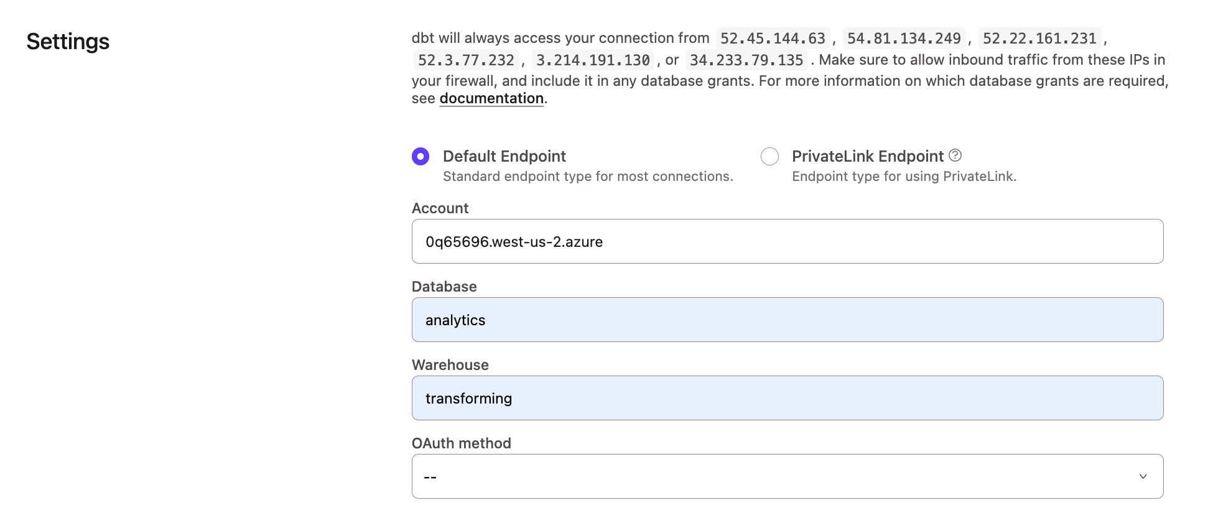Select the IP address 54.81.134.249
This screenshot has width=1208, height=531.
(903, 38)
